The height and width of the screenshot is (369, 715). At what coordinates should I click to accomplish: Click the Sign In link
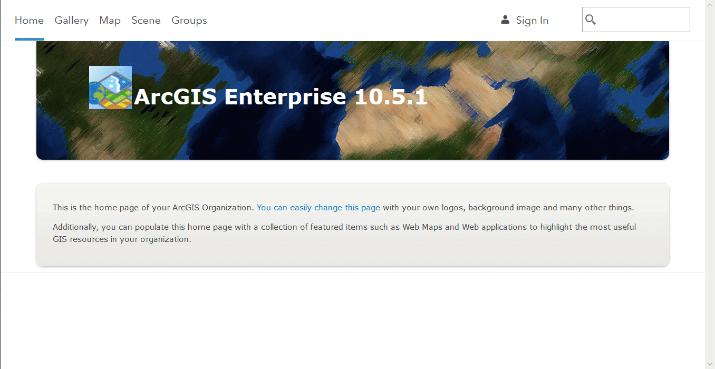532,20
